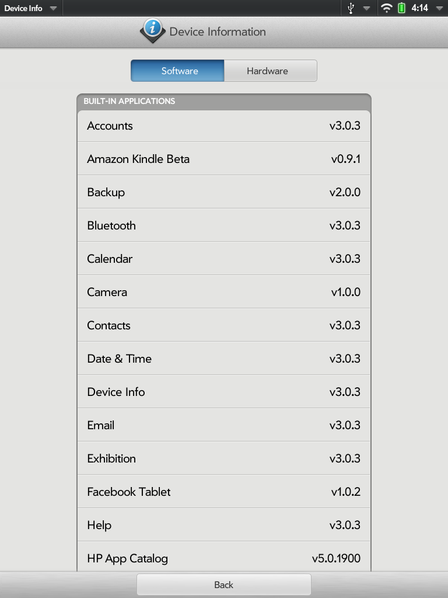Open the system menu arrow beside clock

(x=439, y=8)
